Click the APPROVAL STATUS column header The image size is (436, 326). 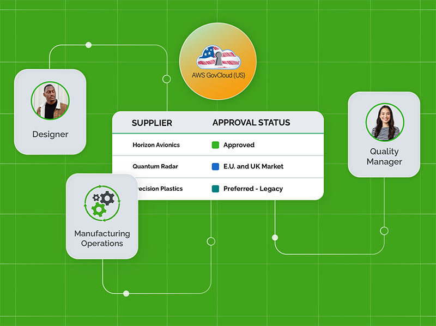[x=251, y=123]
